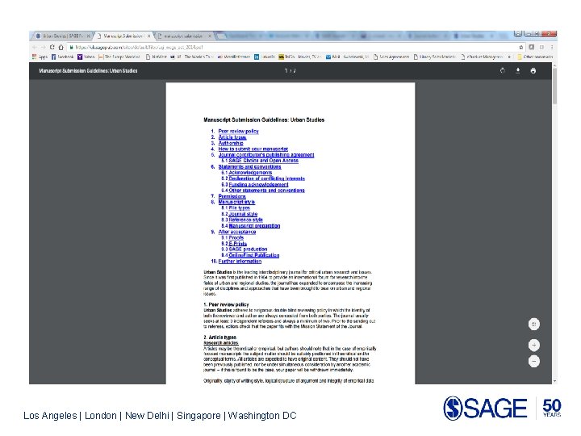Reload the current page
The height and width of the screenshot is (436, 581).
pos(52,47)
